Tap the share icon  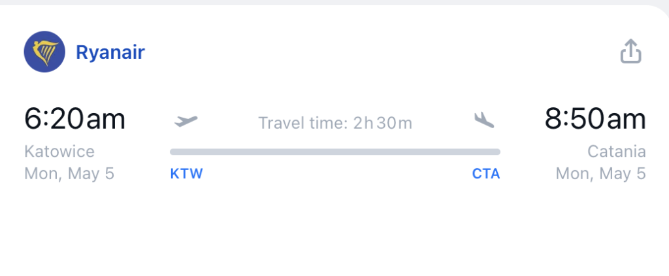tap(630, 51)
